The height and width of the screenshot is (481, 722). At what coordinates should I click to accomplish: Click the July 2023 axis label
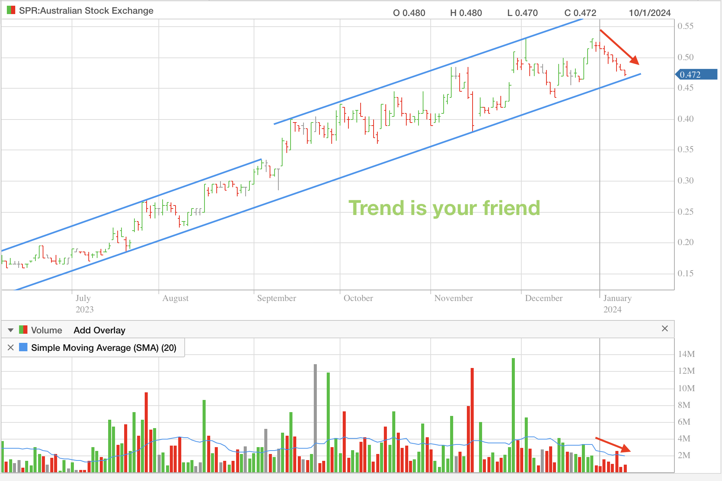[84, 304]
